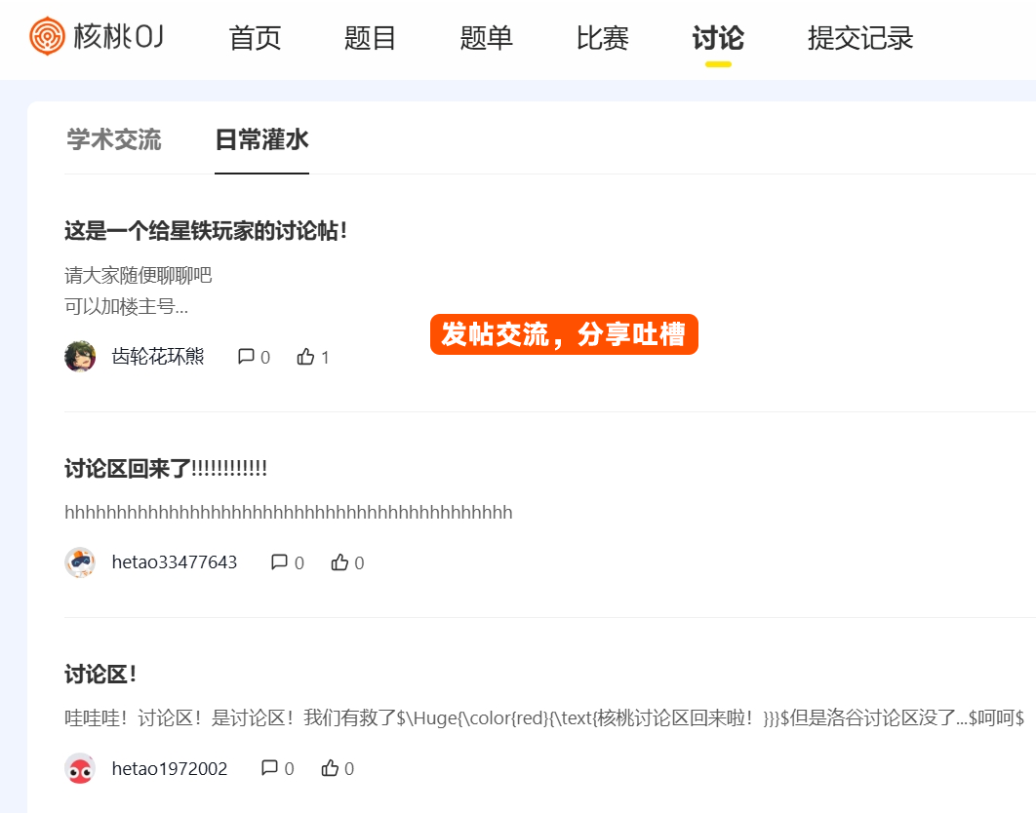
Task: Click the comment icon under 齿轮花环熊's post
Action: (246, 357)
